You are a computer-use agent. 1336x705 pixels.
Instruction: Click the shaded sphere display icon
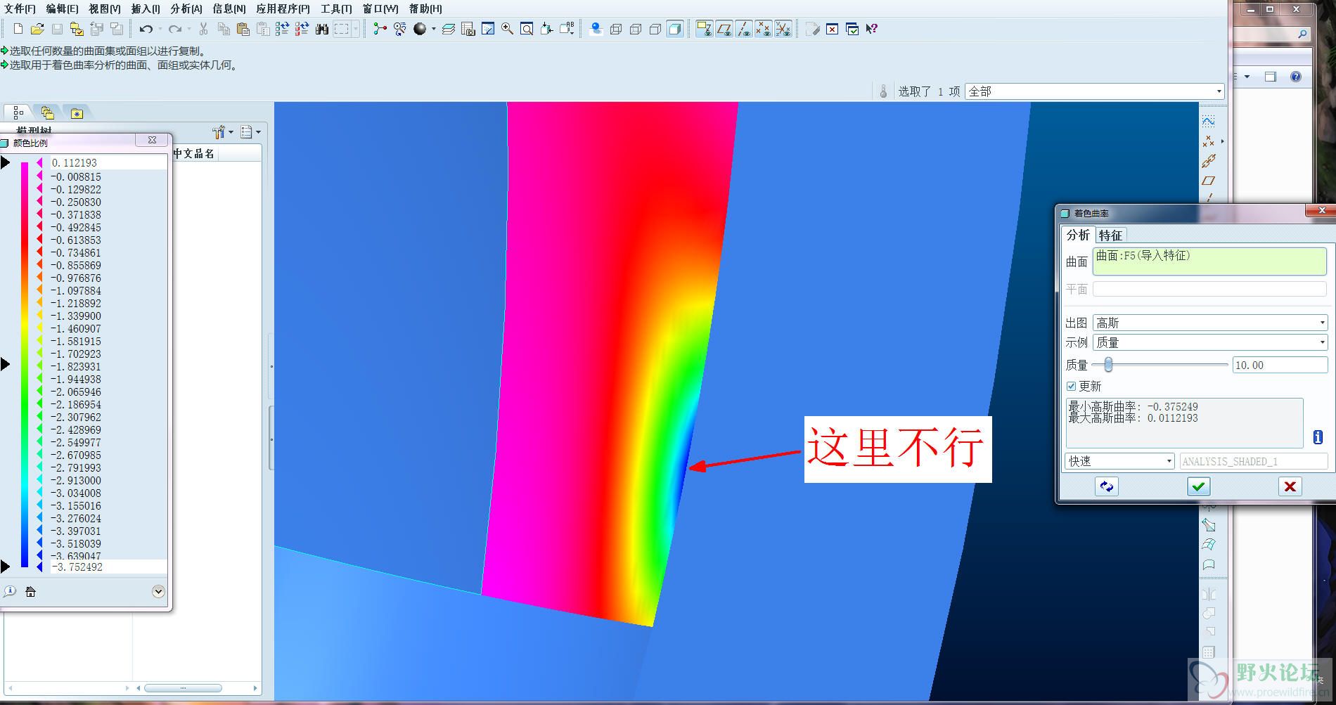click(x=420, y=29)
